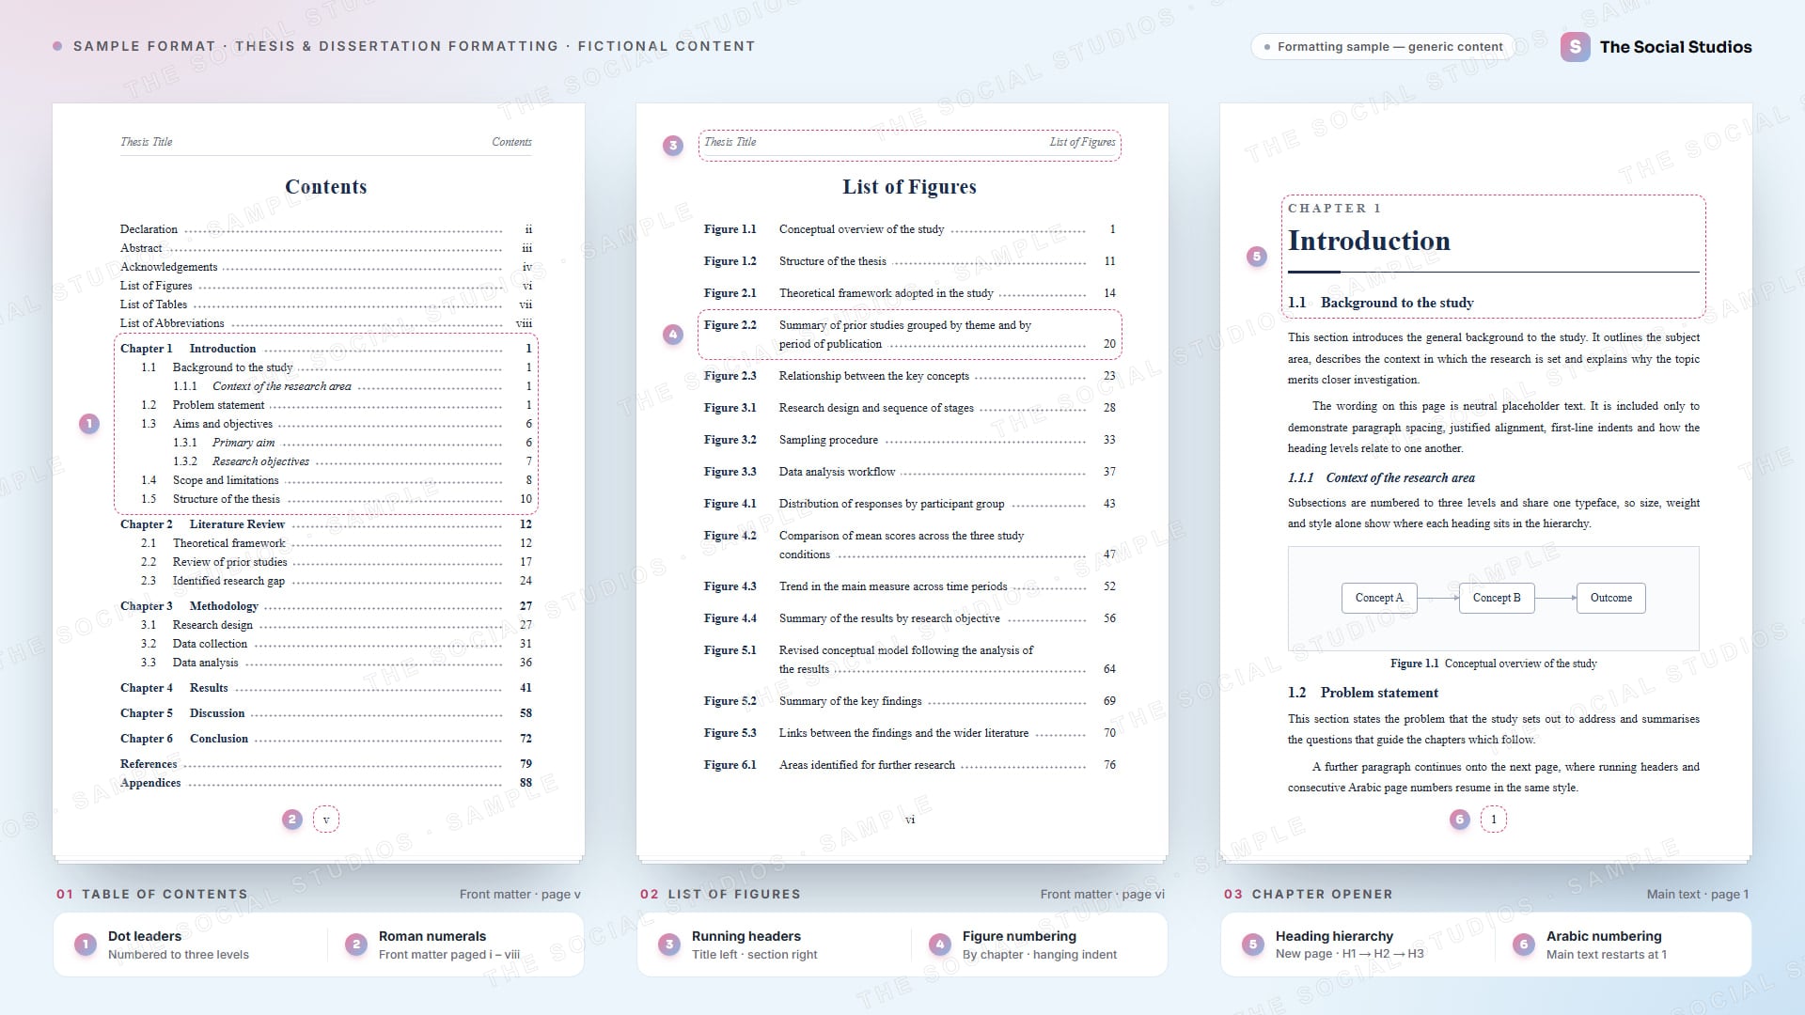Click '3.2 Data collection' contents entry
Image resolution: width=1805 pixels, height=1015 pixels.
(x=337, y=644)
